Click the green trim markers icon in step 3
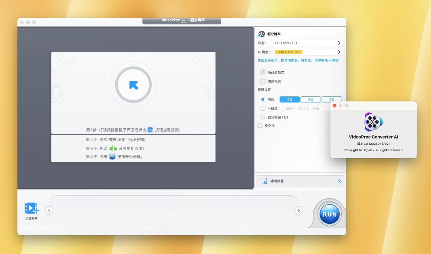Screen dimensions: 431x254 [113, 148]
